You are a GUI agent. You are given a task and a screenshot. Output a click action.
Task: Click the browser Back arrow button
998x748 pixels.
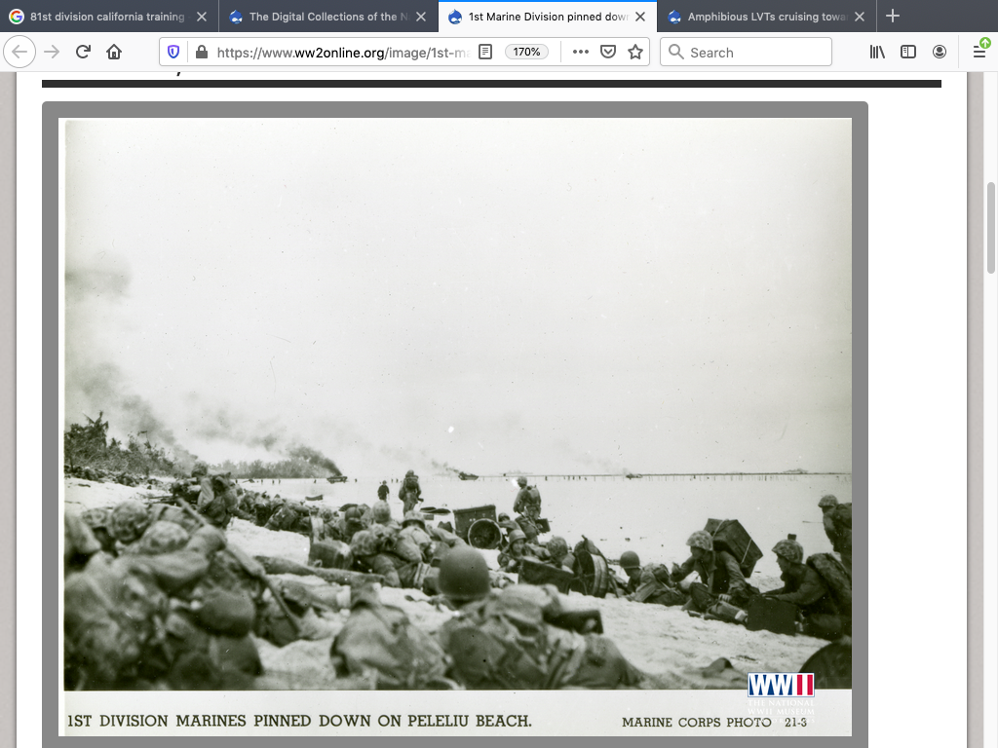21,53
